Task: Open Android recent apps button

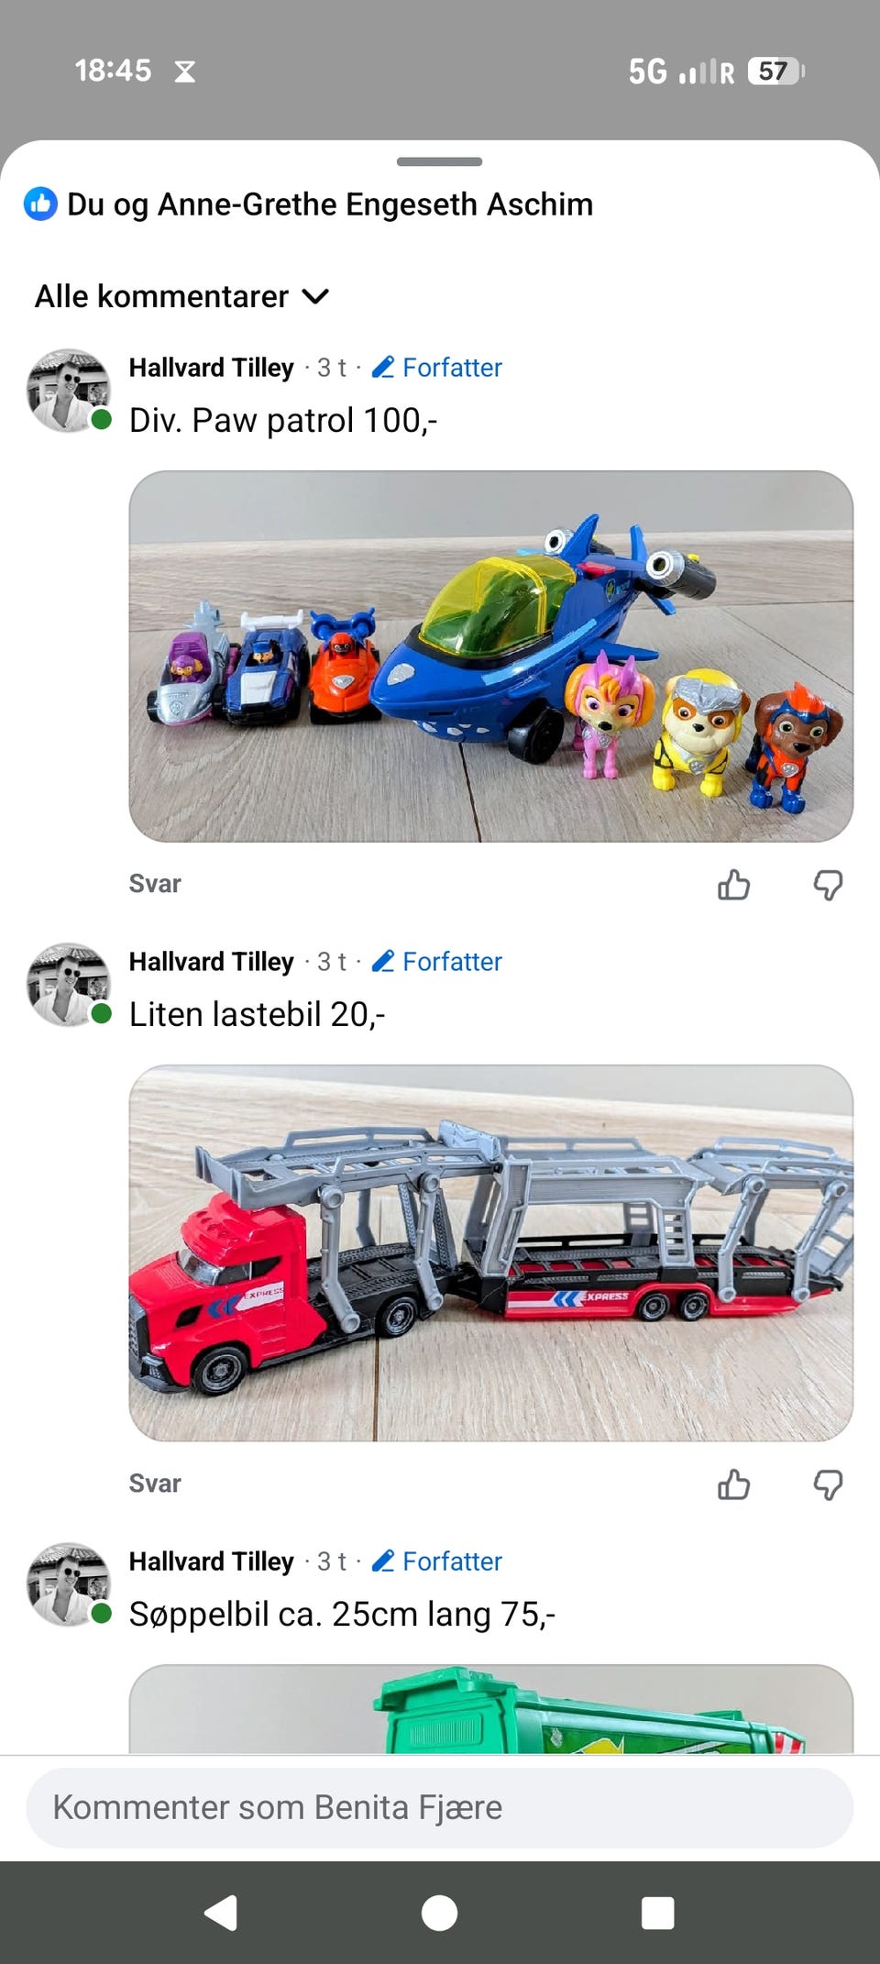Action: coord(657,1913)
